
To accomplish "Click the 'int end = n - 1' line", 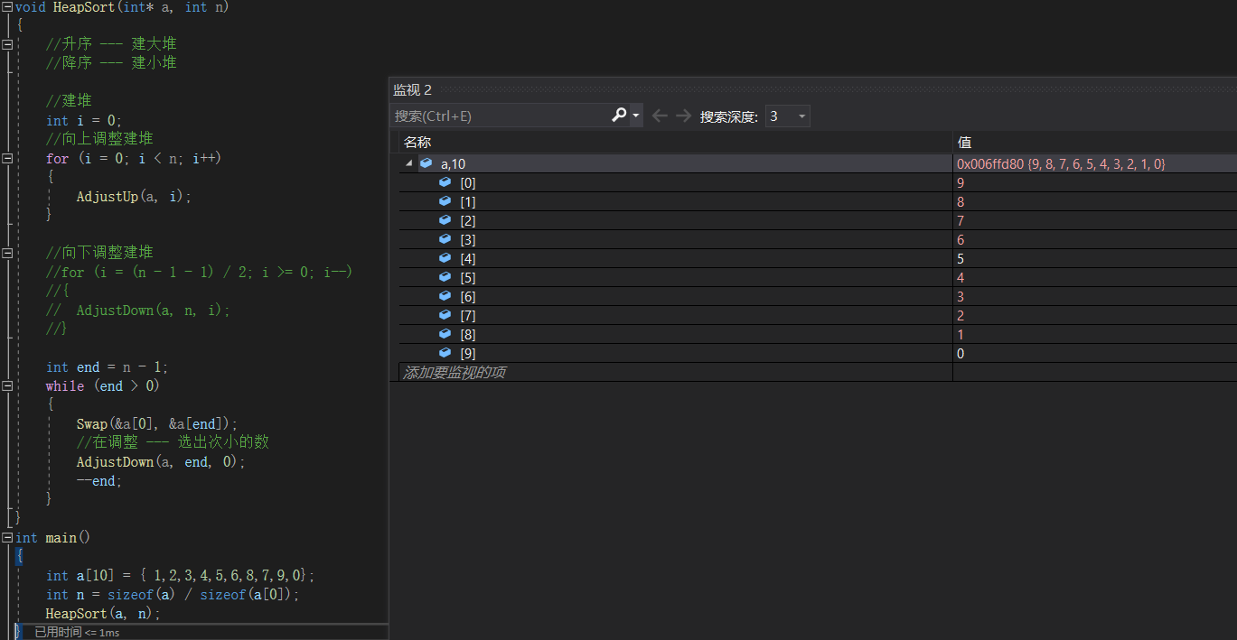I will (x=108, y=366).
